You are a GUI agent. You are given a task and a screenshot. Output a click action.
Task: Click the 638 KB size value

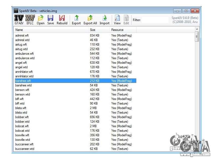(95, 63)
